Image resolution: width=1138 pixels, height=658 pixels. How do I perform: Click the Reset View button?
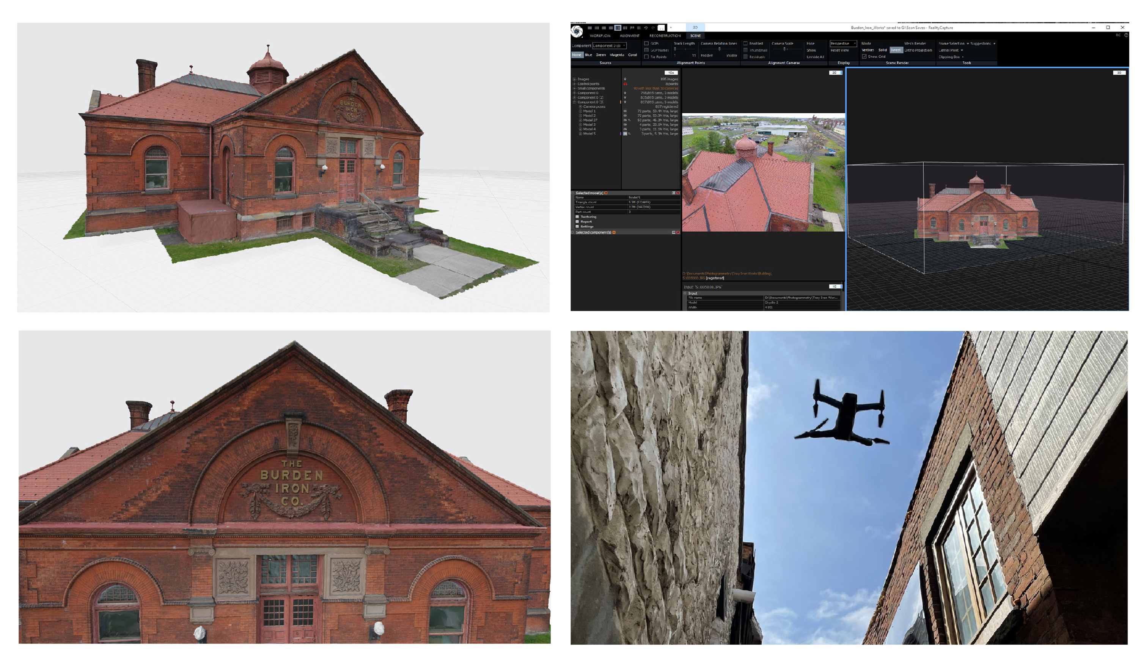click(840, 50)
